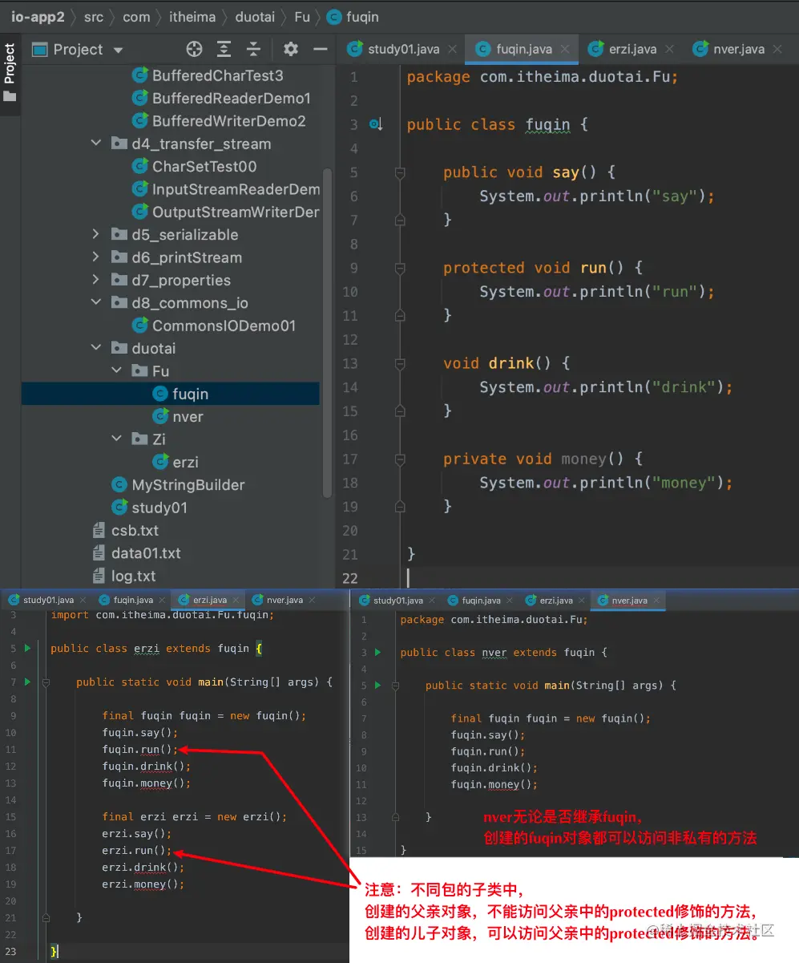Click the Collapse All icon in Project toolbar
The width and height of the screenshot is (799, 963).
pyautogui.click(x=254, y=50)
